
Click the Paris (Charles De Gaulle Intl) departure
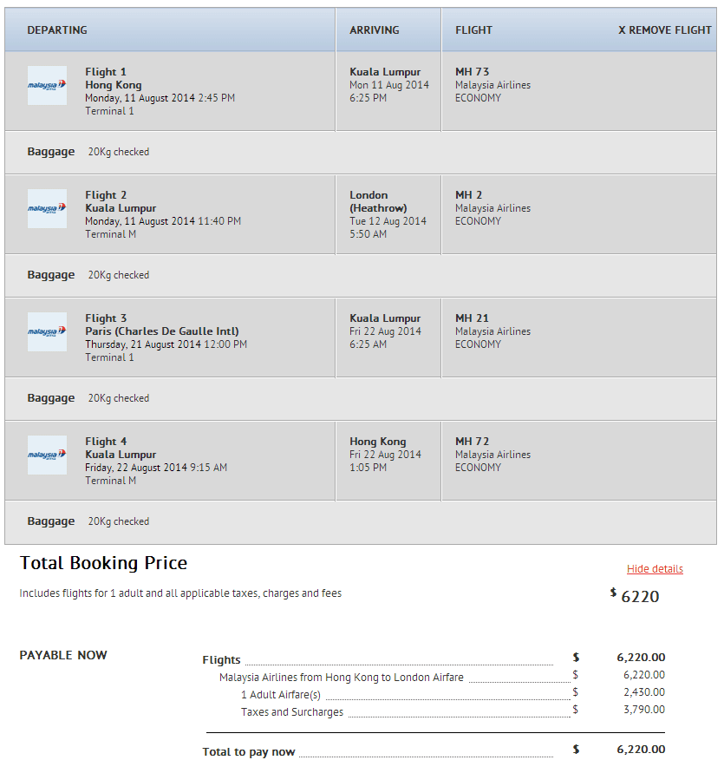click(162, 331)
